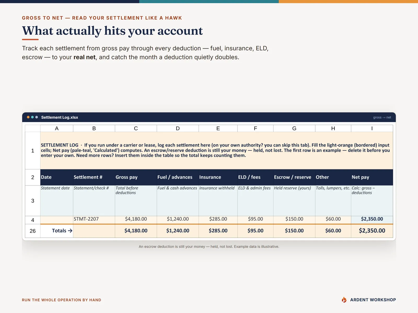Viewport: 418px width, 313px height.
Task: Click the pale-blue window dot
Action: tap(37, 117)
